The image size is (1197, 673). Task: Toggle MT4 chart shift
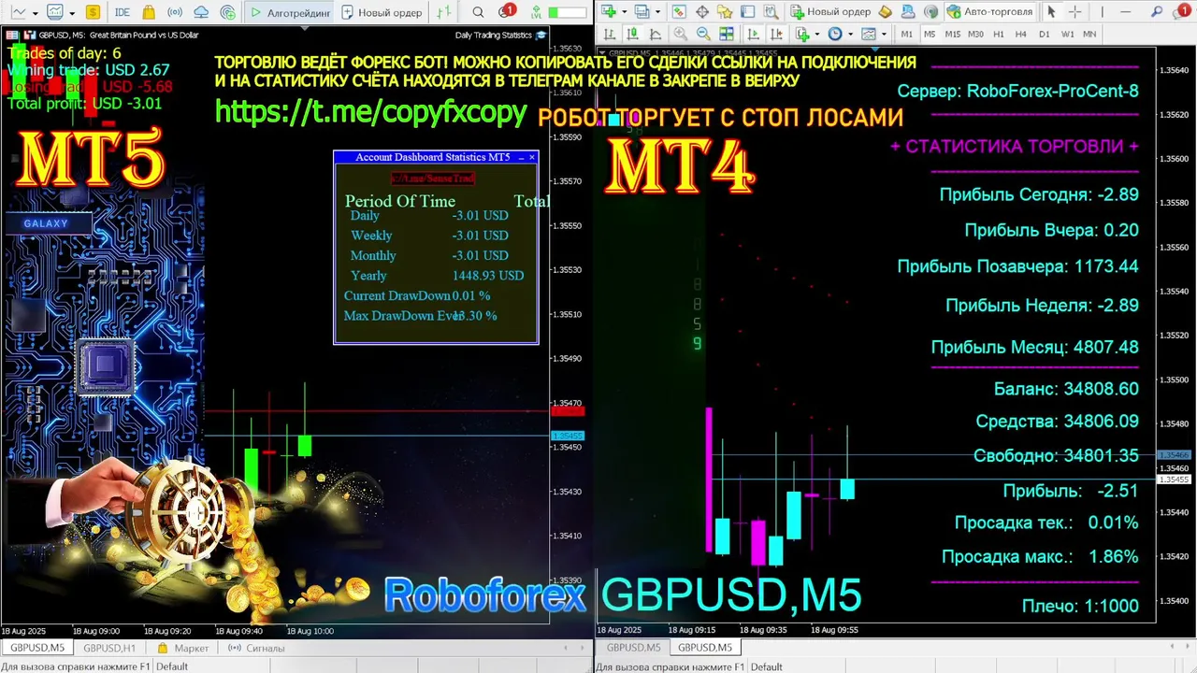[776, 34]
